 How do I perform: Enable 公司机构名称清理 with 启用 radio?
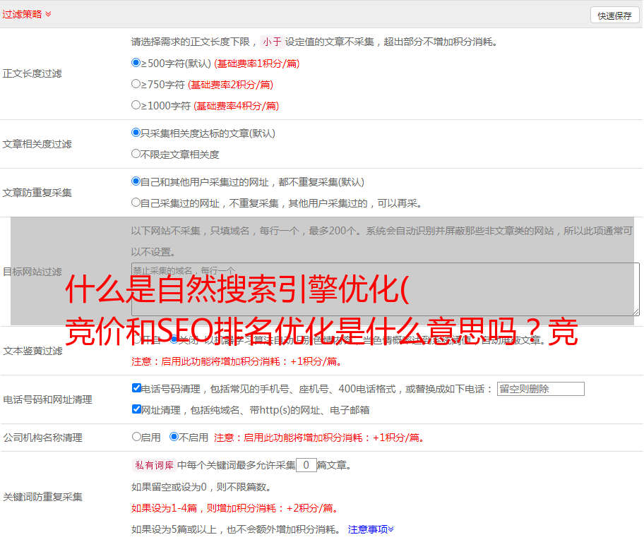pyautogui.click(x=136, y=437)
